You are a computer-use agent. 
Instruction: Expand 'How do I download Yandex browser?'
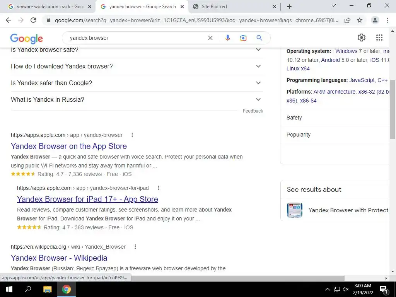[x=137, y=67]
